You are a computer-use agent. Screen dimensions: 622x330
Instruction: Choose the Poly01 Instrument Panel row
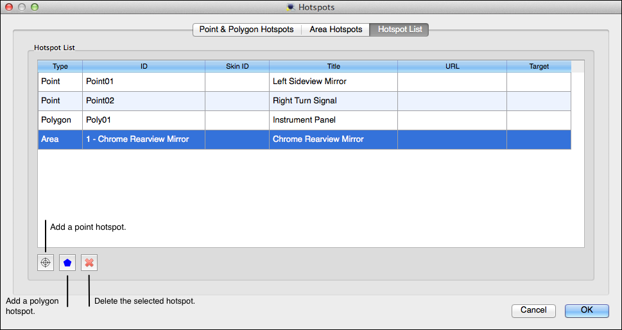pos(144,120)
